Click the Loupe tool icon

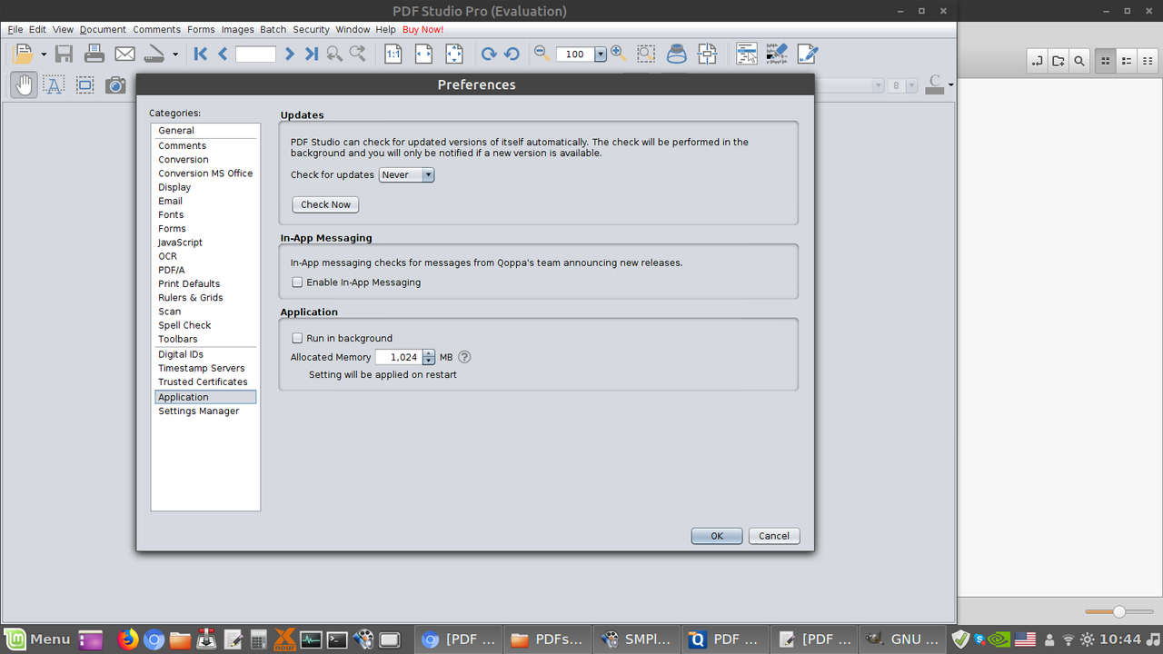677,54
